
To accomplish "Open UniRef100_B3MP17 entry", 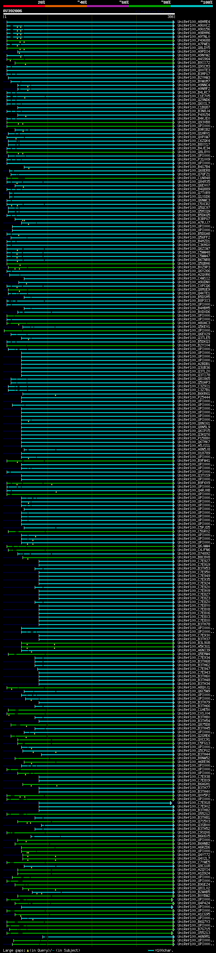I will 194,74.
